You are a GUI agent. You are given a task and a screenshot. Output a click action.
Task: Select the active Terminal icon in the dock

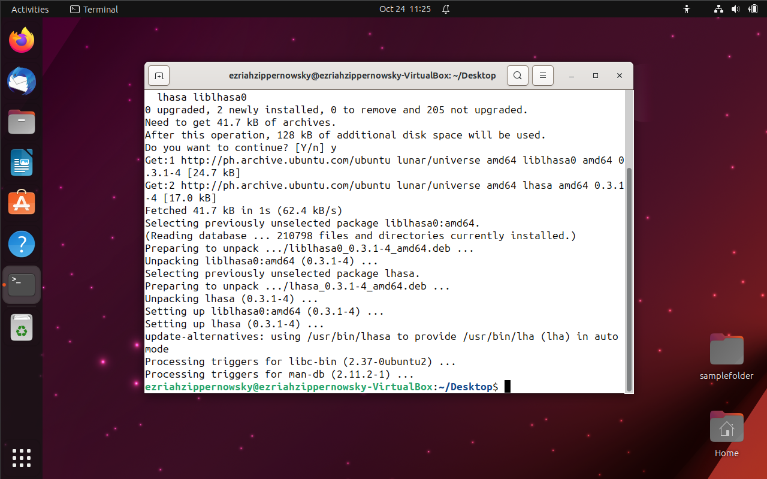pos(22,285)
